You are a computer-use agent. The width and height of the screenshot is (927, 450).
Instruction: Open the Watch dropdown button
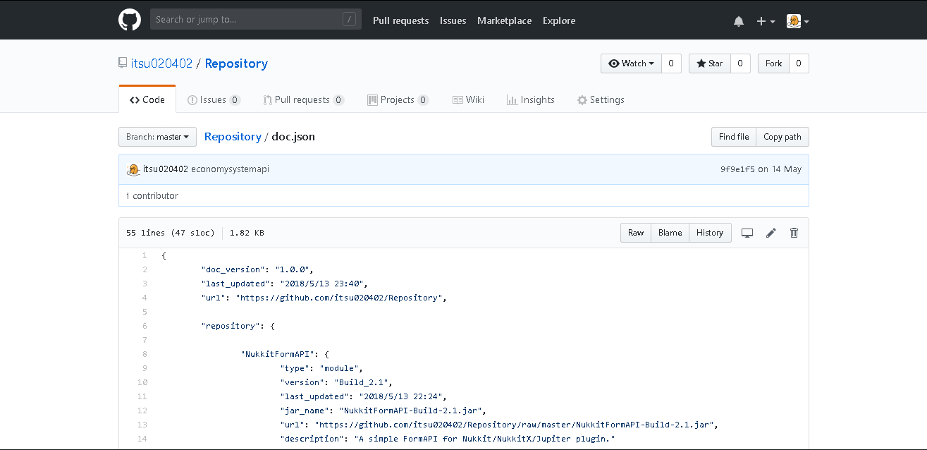631,63
